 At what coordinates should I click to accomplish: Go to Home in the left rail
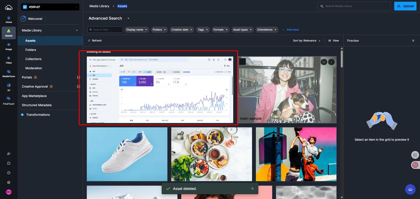(x=9, y=20)
